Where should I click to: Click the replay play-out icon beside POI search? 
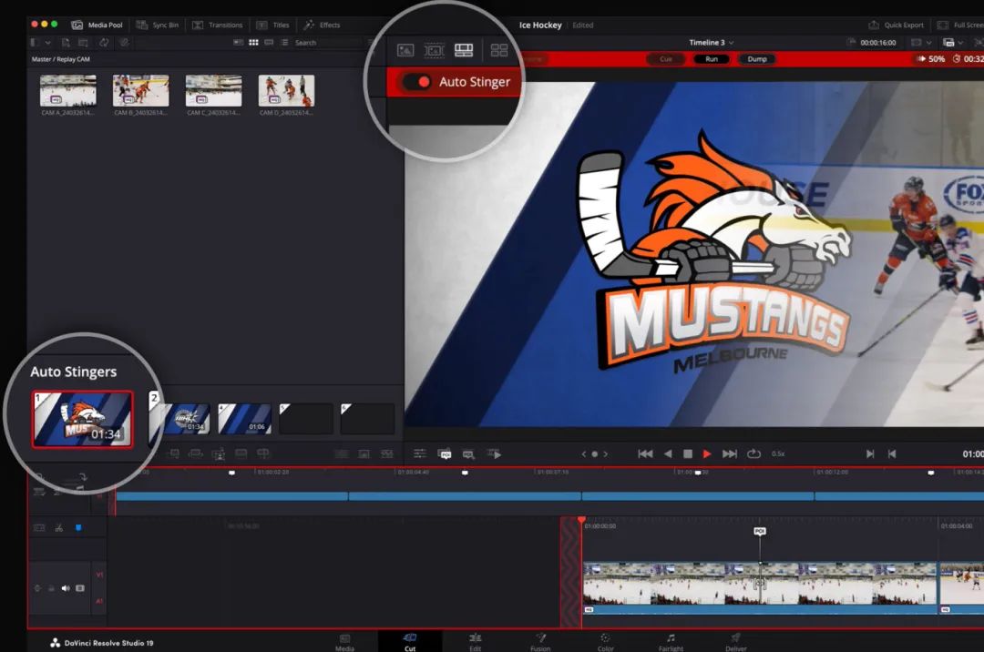[495, 453]
